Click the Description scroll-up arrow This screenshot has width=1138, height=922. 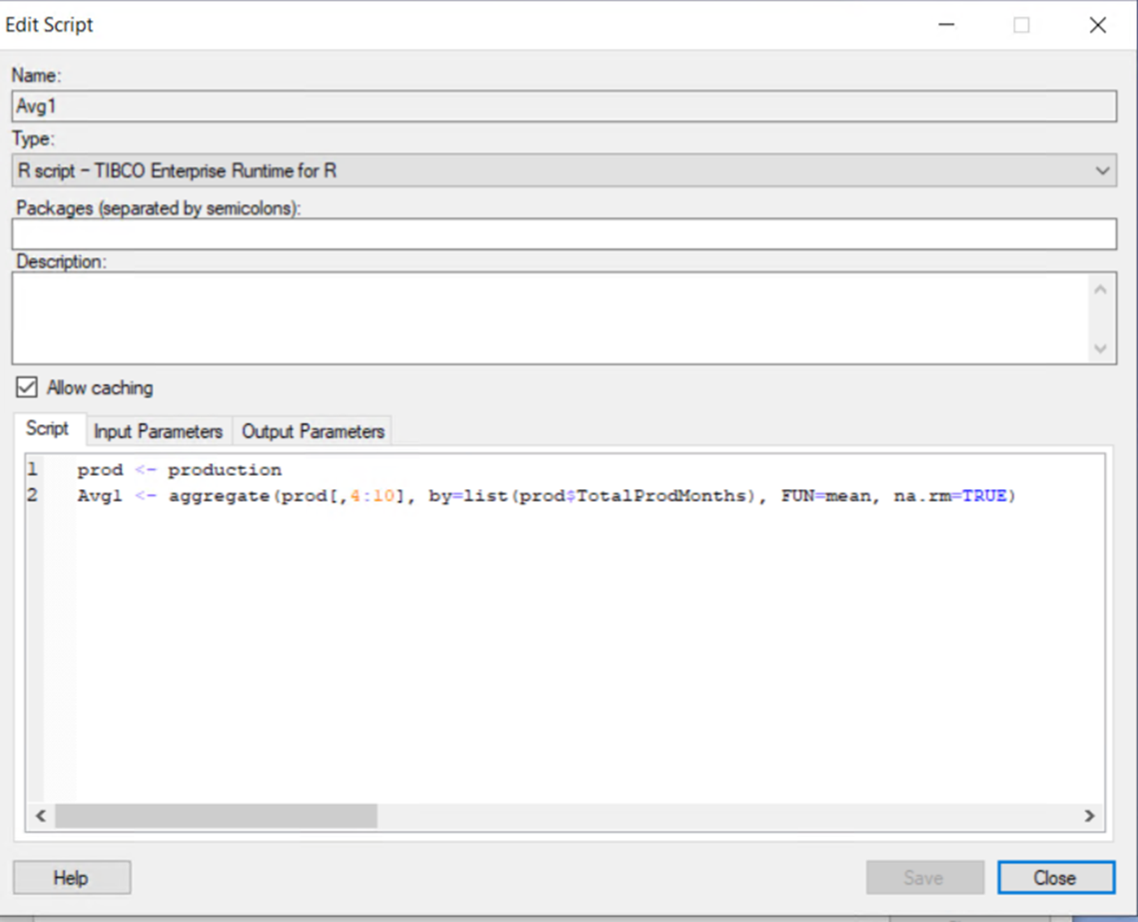[1101, 289]
